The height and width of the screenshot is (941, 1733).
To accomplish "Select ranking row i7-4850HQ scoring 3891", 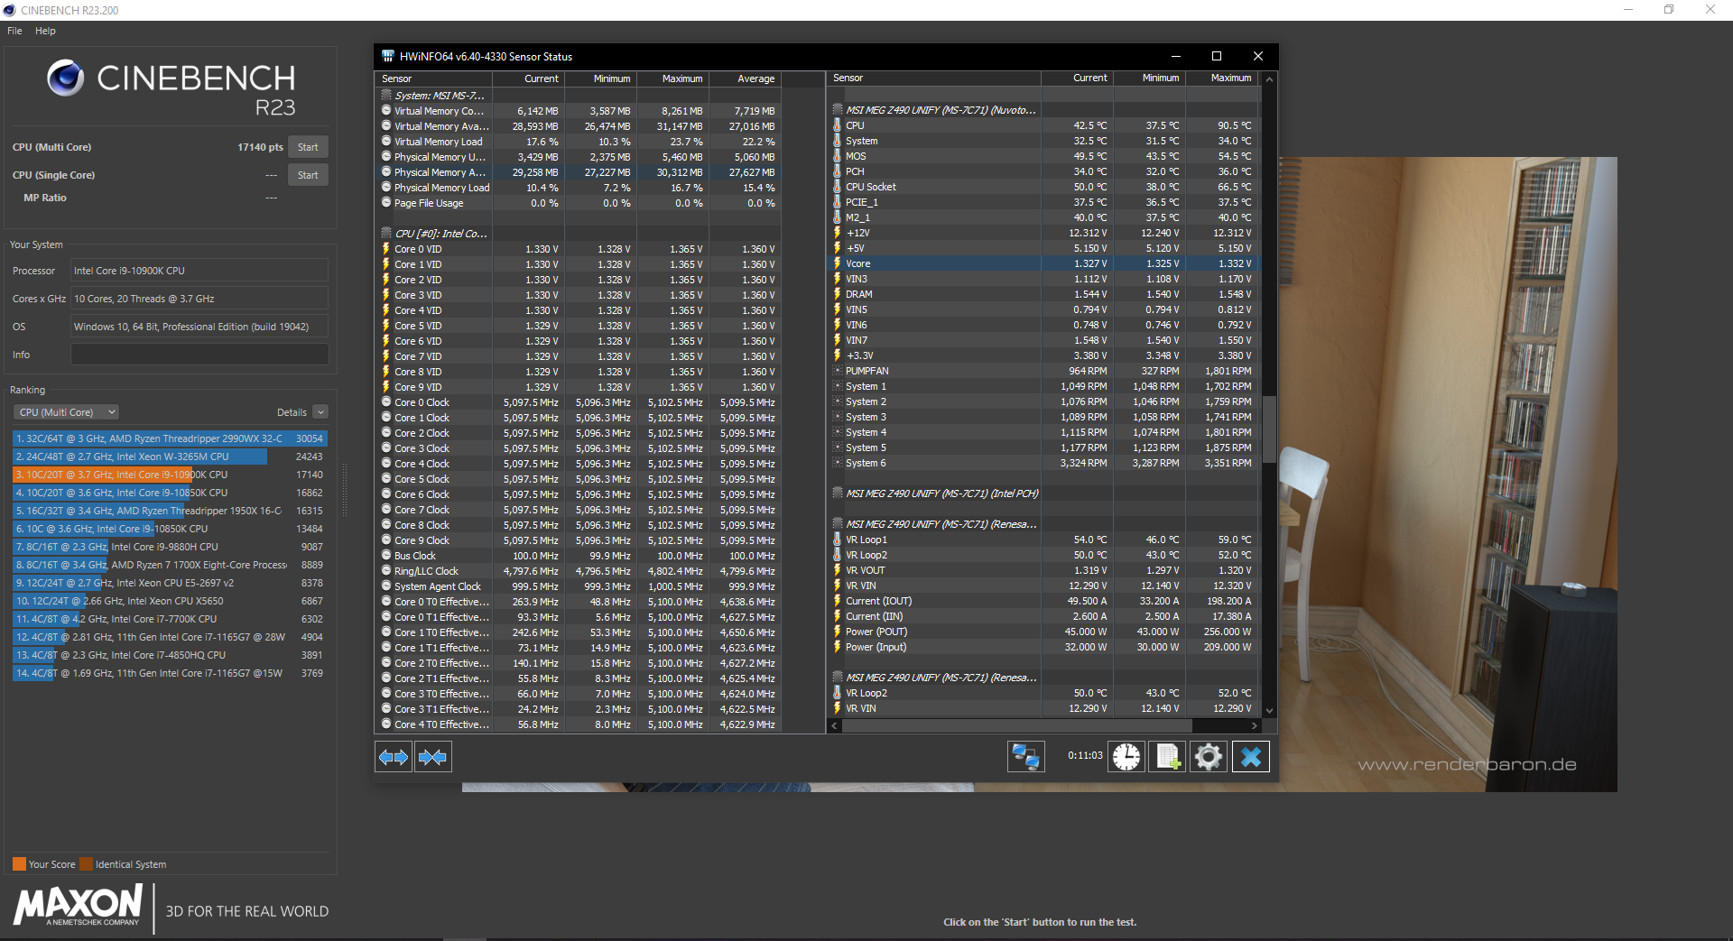I will (170, 655).
